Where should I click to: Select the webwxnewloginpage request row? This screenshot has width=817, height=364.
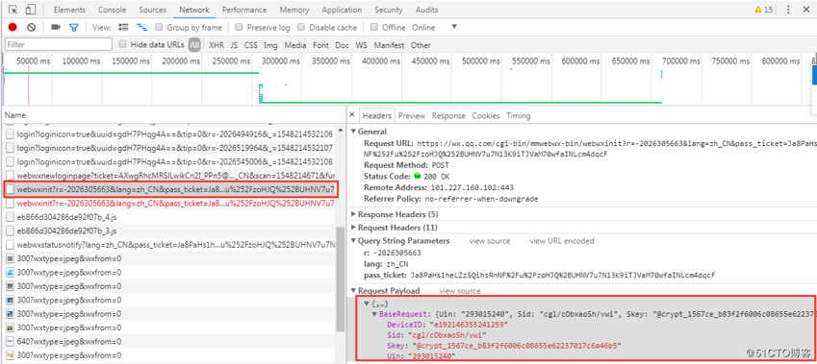click(168, 175)
